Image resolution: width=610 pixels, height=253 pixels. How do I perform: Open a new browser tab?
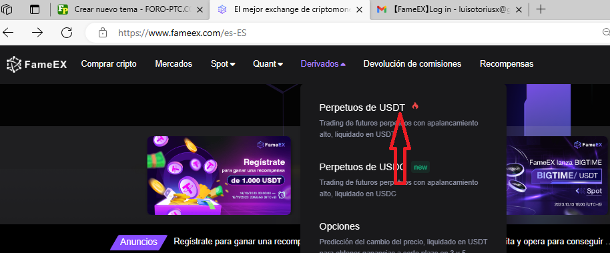click(541, 9)
